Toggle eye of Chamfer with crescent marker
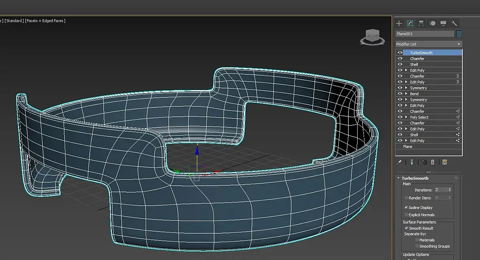 400,76
